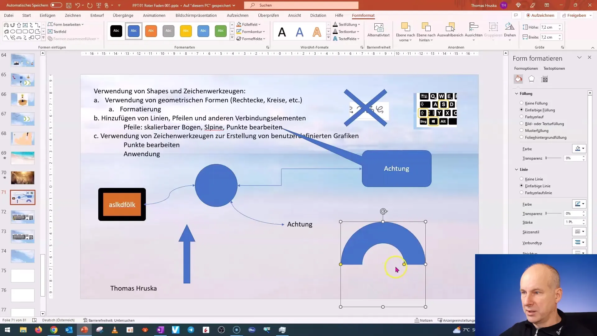
Task: Choose blue WordArt A style
Action: pyautogui.click(x=299, y=32)
